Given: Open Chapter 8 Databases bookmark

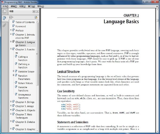Looking at the screenshot, I should point(25,124).
